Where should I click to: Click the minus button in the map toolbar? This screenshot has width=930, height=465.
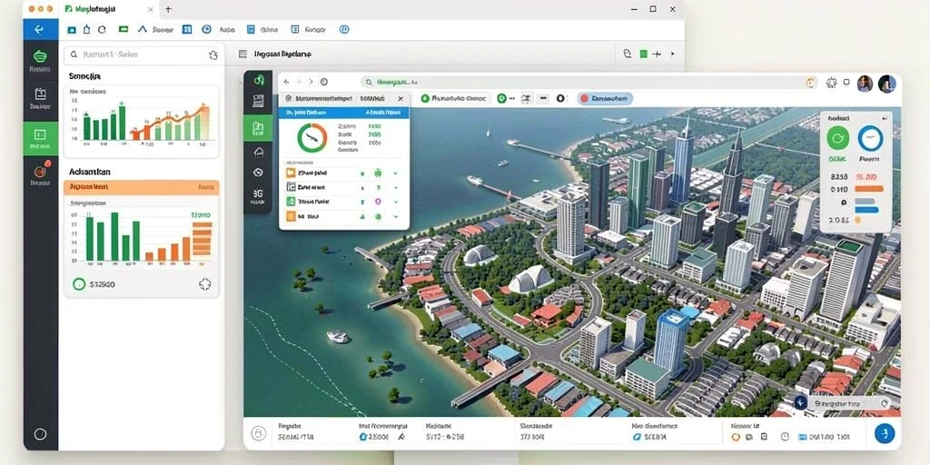(543, 98)
